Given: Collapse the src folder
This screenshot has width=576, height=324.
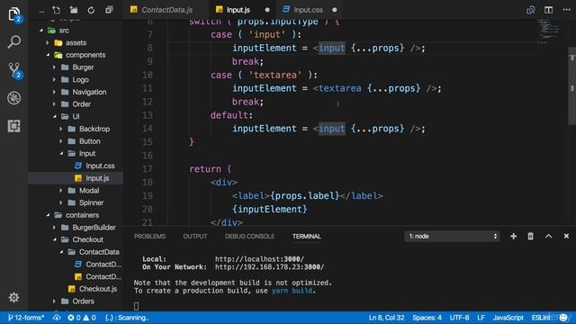Looking at the screenshot, I should click(x=64, y=31).
